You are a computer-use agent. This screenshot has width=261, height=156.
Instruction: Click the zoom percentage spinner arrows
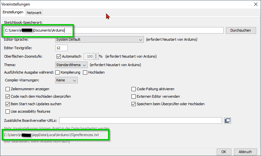[96, 56]
